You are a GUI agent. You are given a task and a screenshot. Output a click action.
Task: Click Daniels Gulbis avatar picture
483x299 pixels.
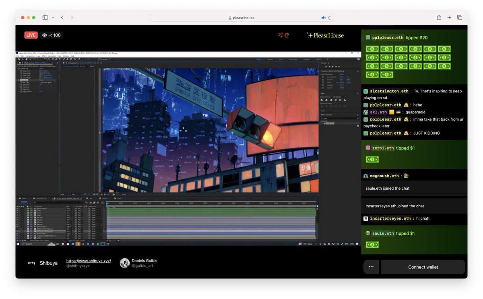point(125,263)
